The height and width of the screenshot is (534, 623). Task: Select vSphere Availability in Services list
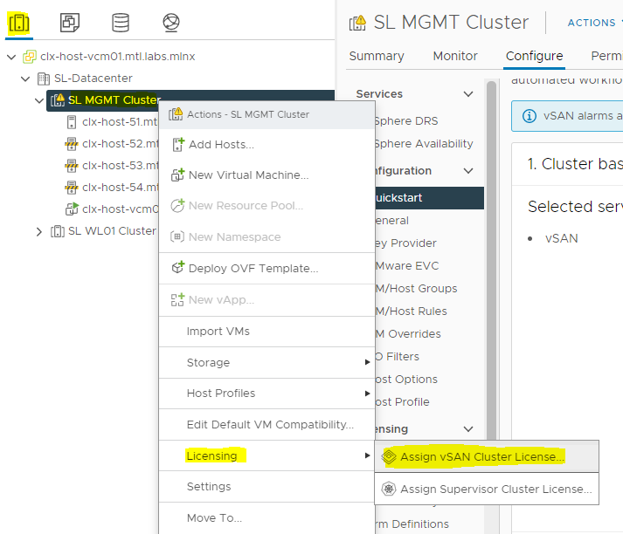click(x=424, y=144)
